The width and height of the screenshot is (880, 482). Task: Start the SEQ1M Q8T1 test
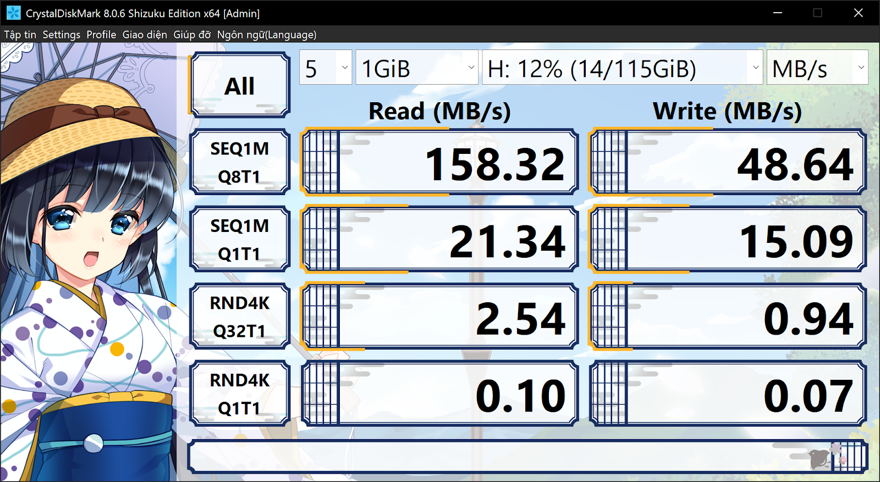[x=240, y=162]
